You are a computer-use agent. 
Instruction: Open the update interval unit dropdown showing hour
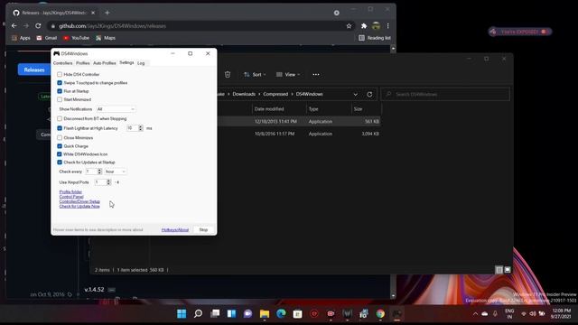pos(116,172)
